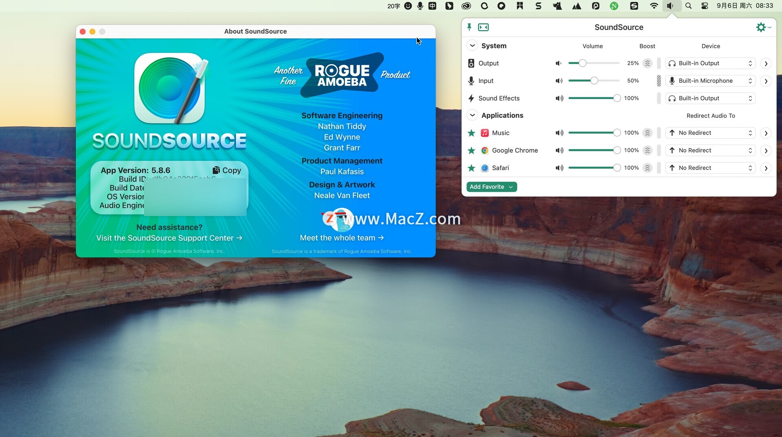This screenshot has height=437, width=782.
Task: Visit the SoundSource Support Center link
Action: (x=169, y=238)
